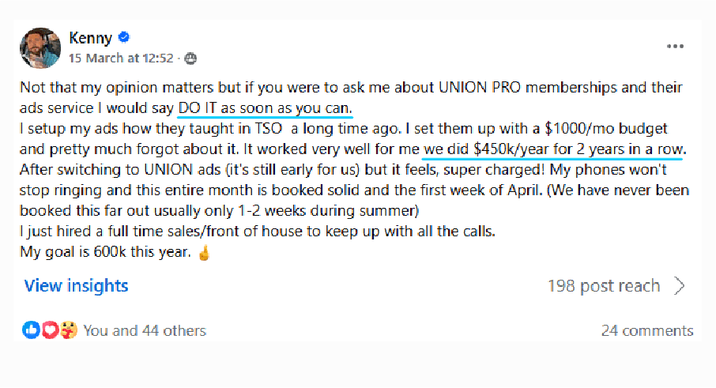716x388 pixels.
Task: Click the public audience globe icon
Action: pos(190,58)
